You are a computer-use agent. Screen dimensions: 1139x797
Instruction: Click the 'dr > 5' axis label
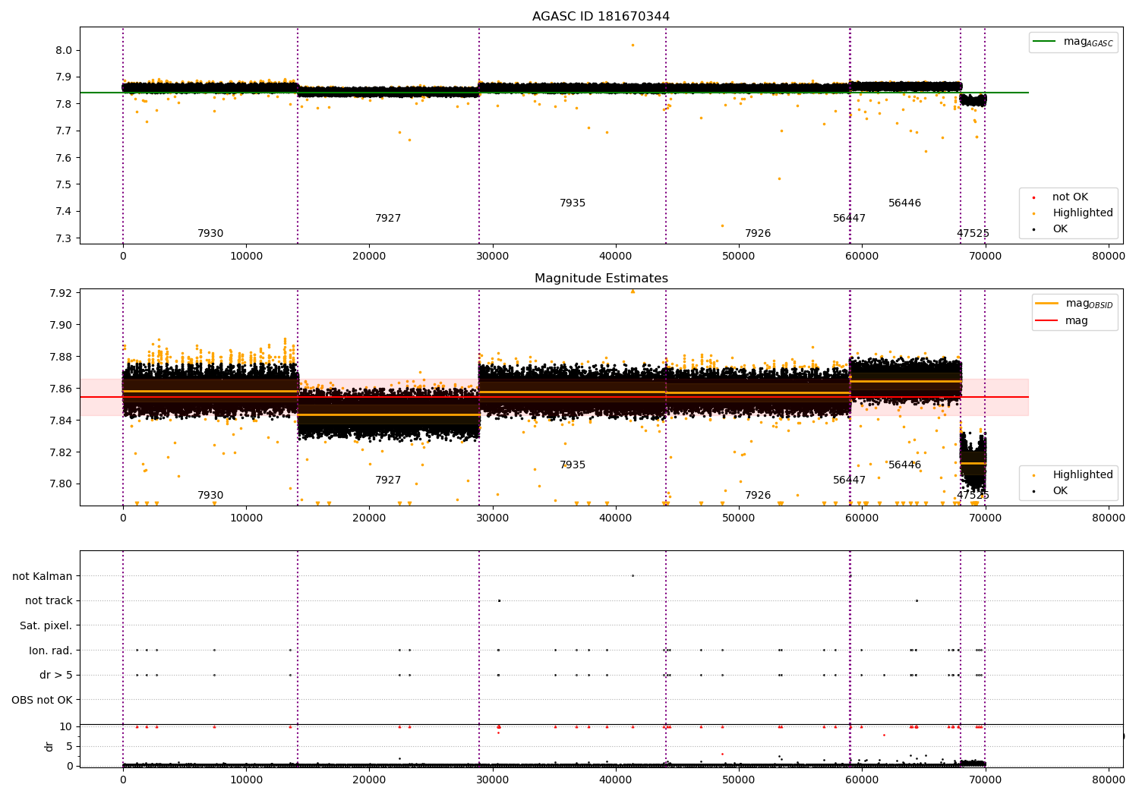[x=56, y=676]
